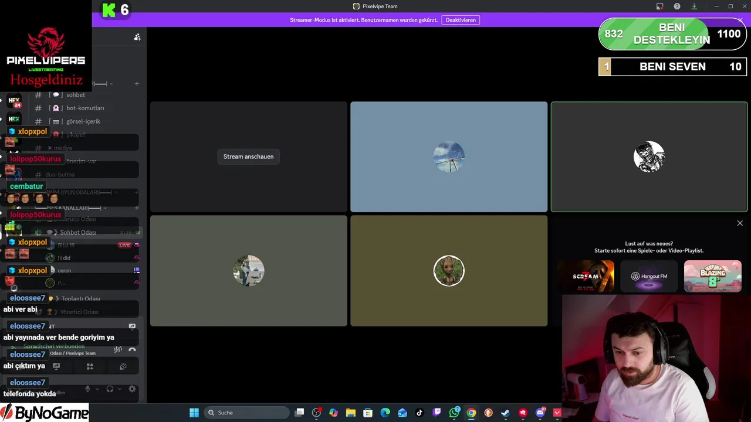Expand headphone output options arrow

(x=120, y=389)
